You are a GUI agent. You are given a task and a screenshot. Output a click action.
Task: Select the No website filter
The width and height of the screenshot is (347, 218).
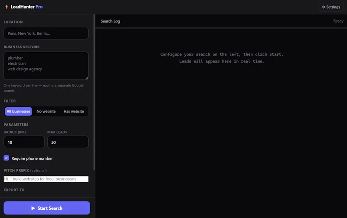coord(46,112)
